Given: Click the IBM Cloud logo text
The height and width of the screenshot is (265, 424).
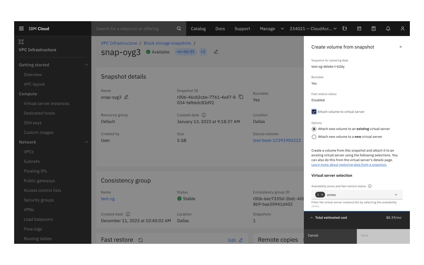Looking at the screenshot, I should 39,29.
